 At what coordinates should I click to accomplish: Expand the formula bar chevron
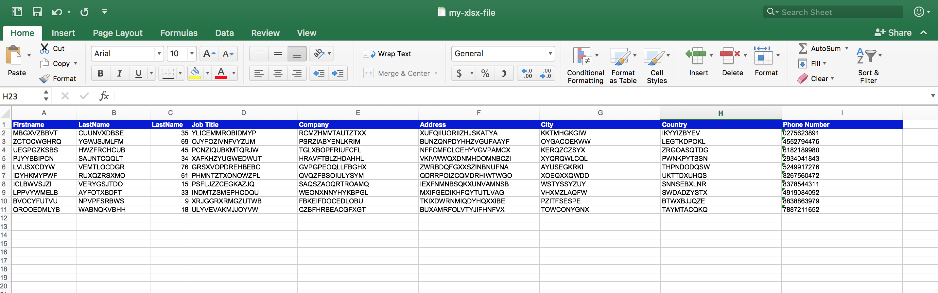(932, 96)
